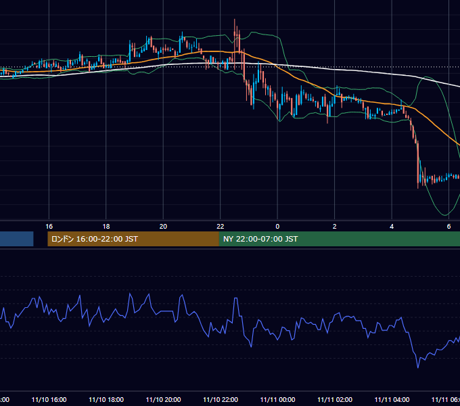Viewport: 460px width, 406px height.
Task: Click the upper chart time label 6
Action: pos(448,226)
